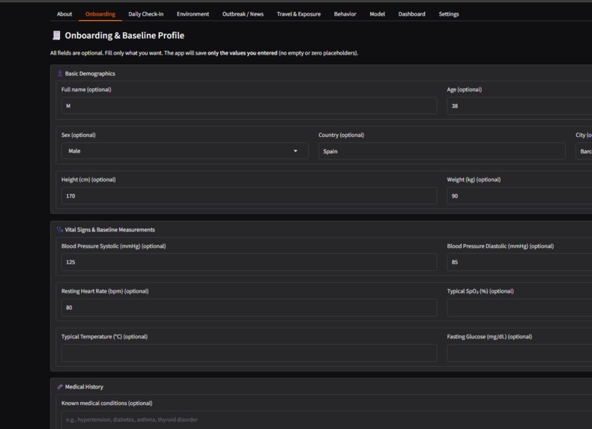
Task: Click the empty Typical Temperature field
Action: (250, 353)
